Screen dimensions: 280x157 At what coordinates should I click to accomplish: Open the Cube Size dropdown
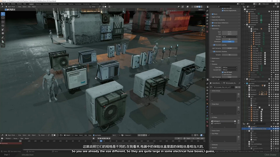pyautogui.click(x=230, y=67)
